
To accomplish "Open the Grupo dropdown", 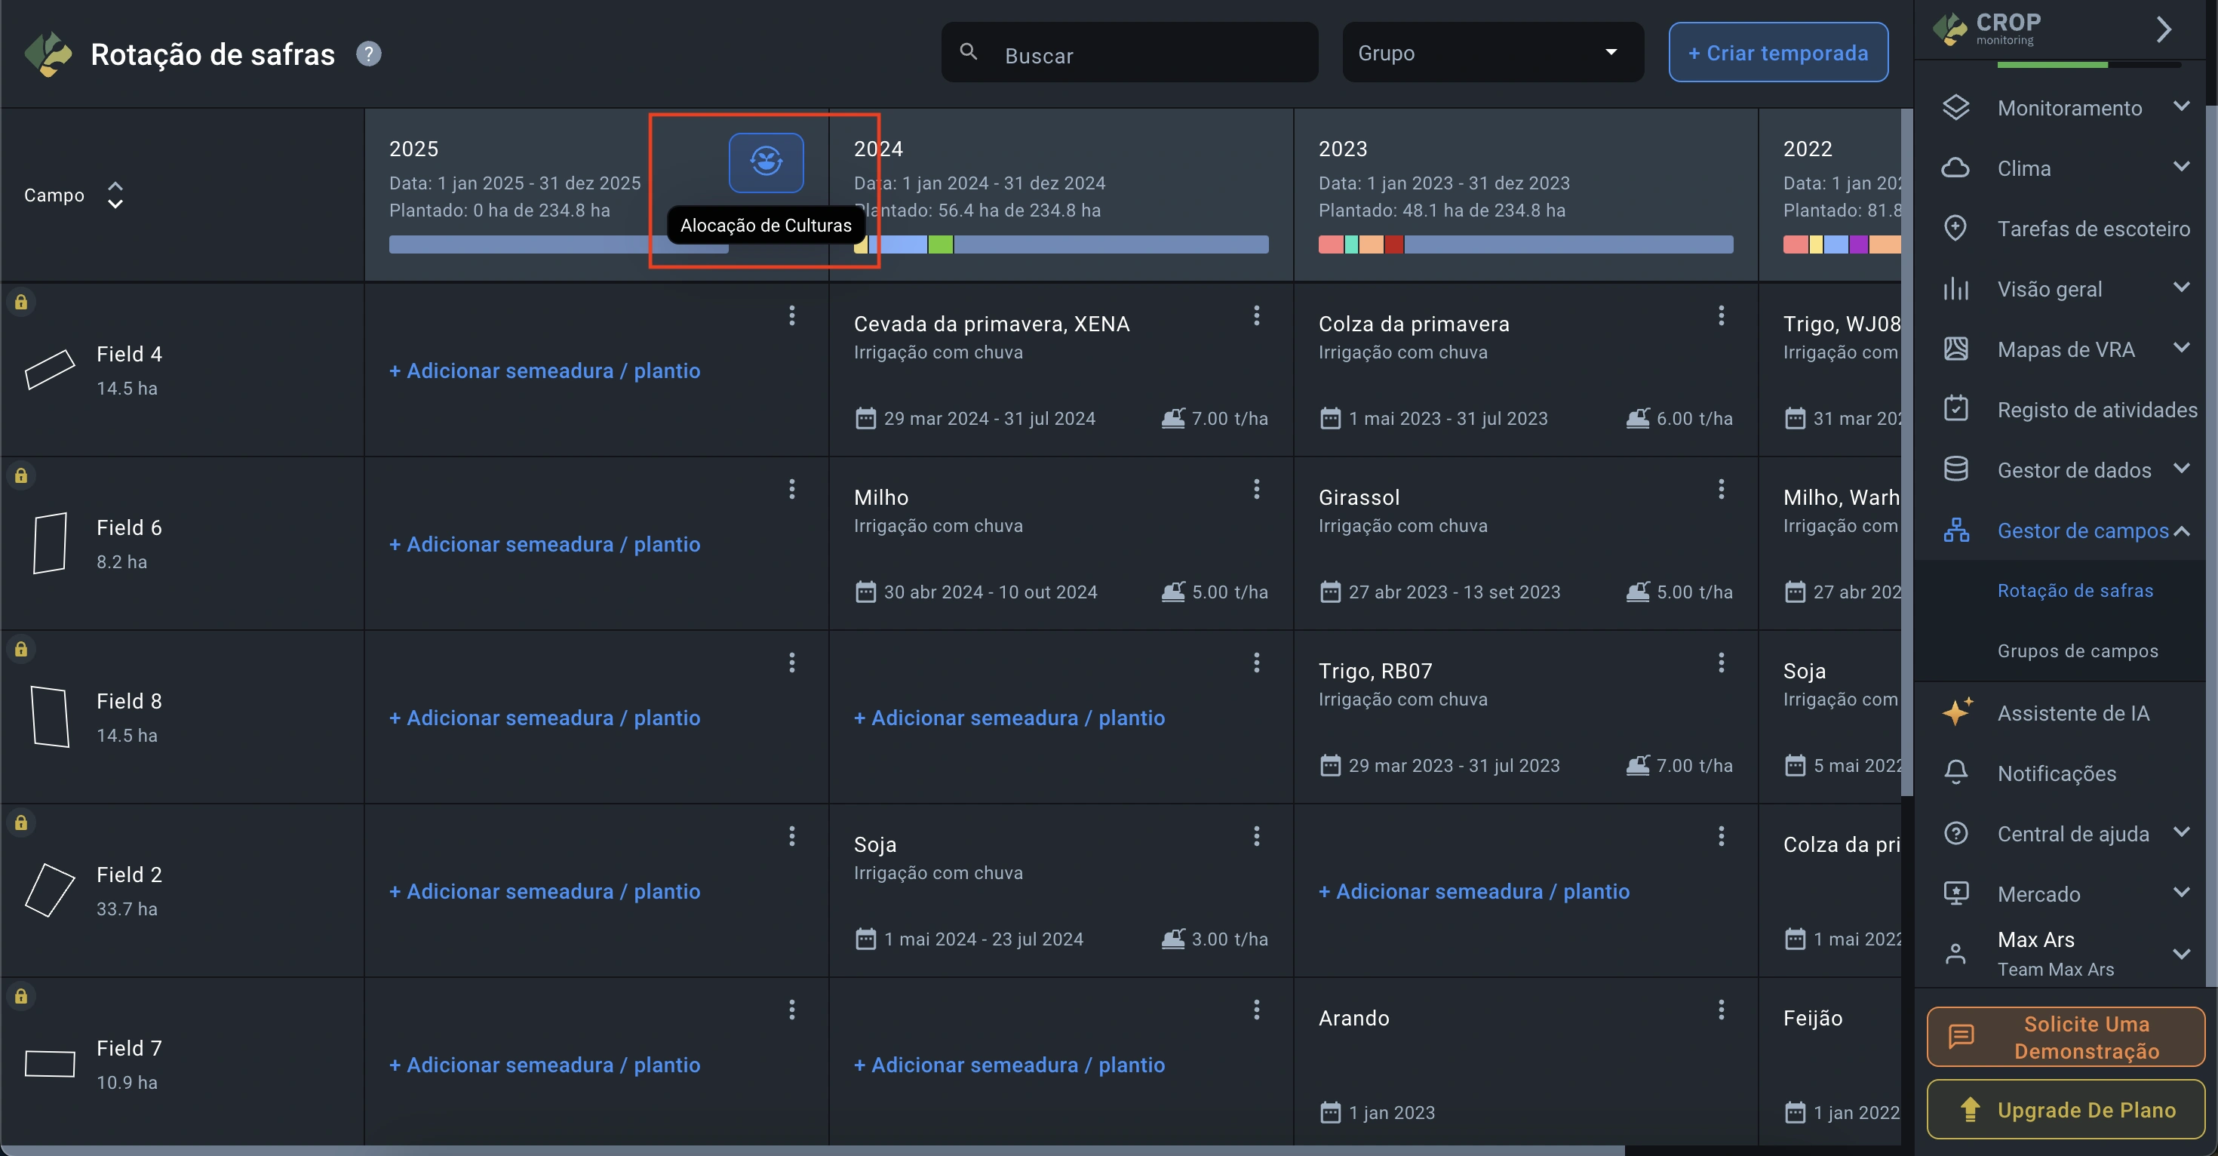I will click(x=1492, y=53).
